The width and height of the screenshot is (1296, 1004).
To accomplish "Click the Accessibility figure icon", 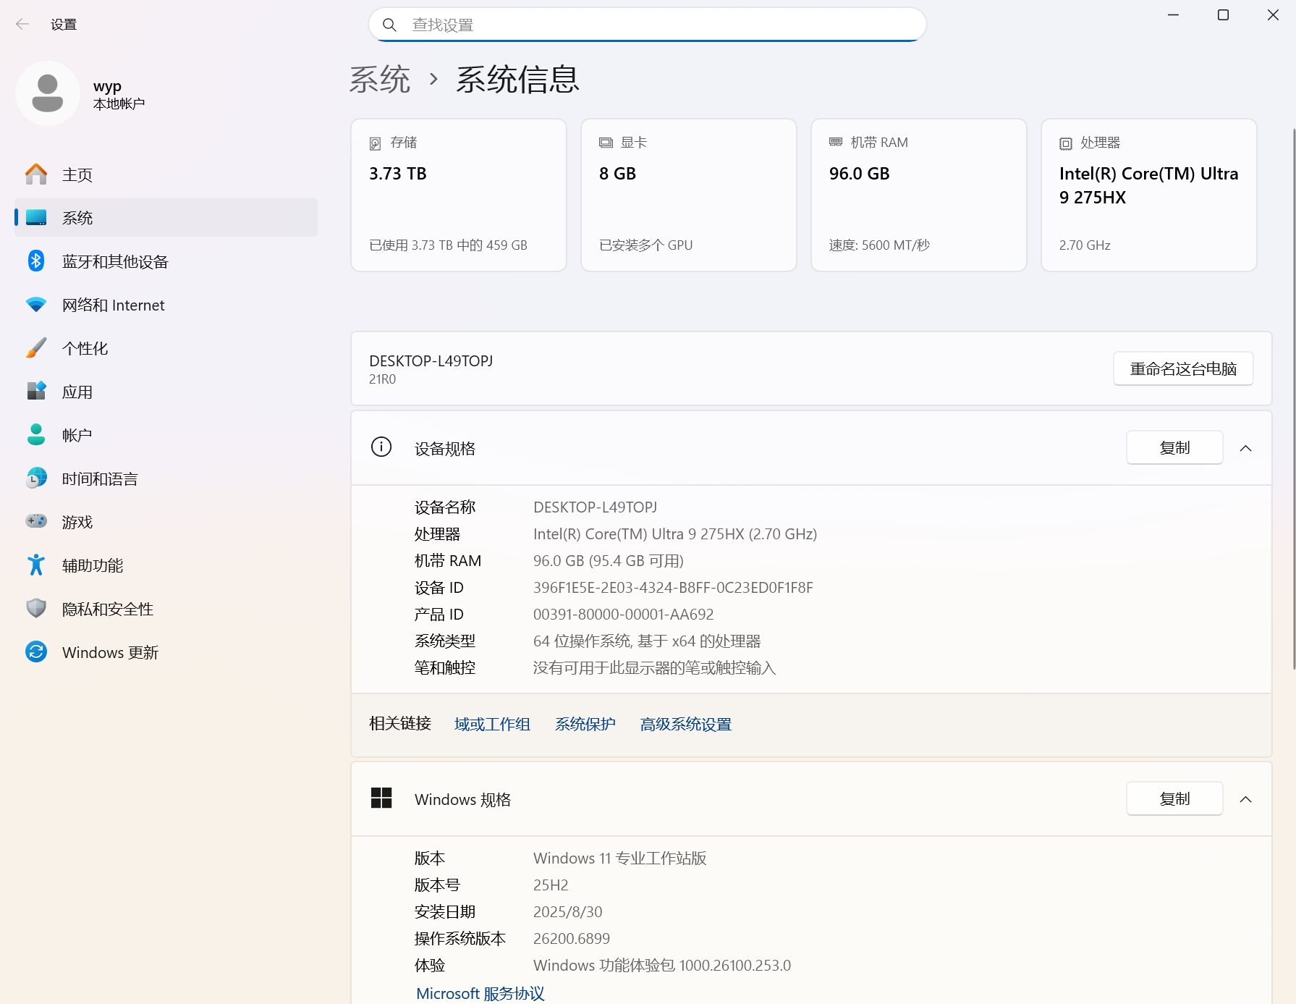I will (x=36, y=565).
